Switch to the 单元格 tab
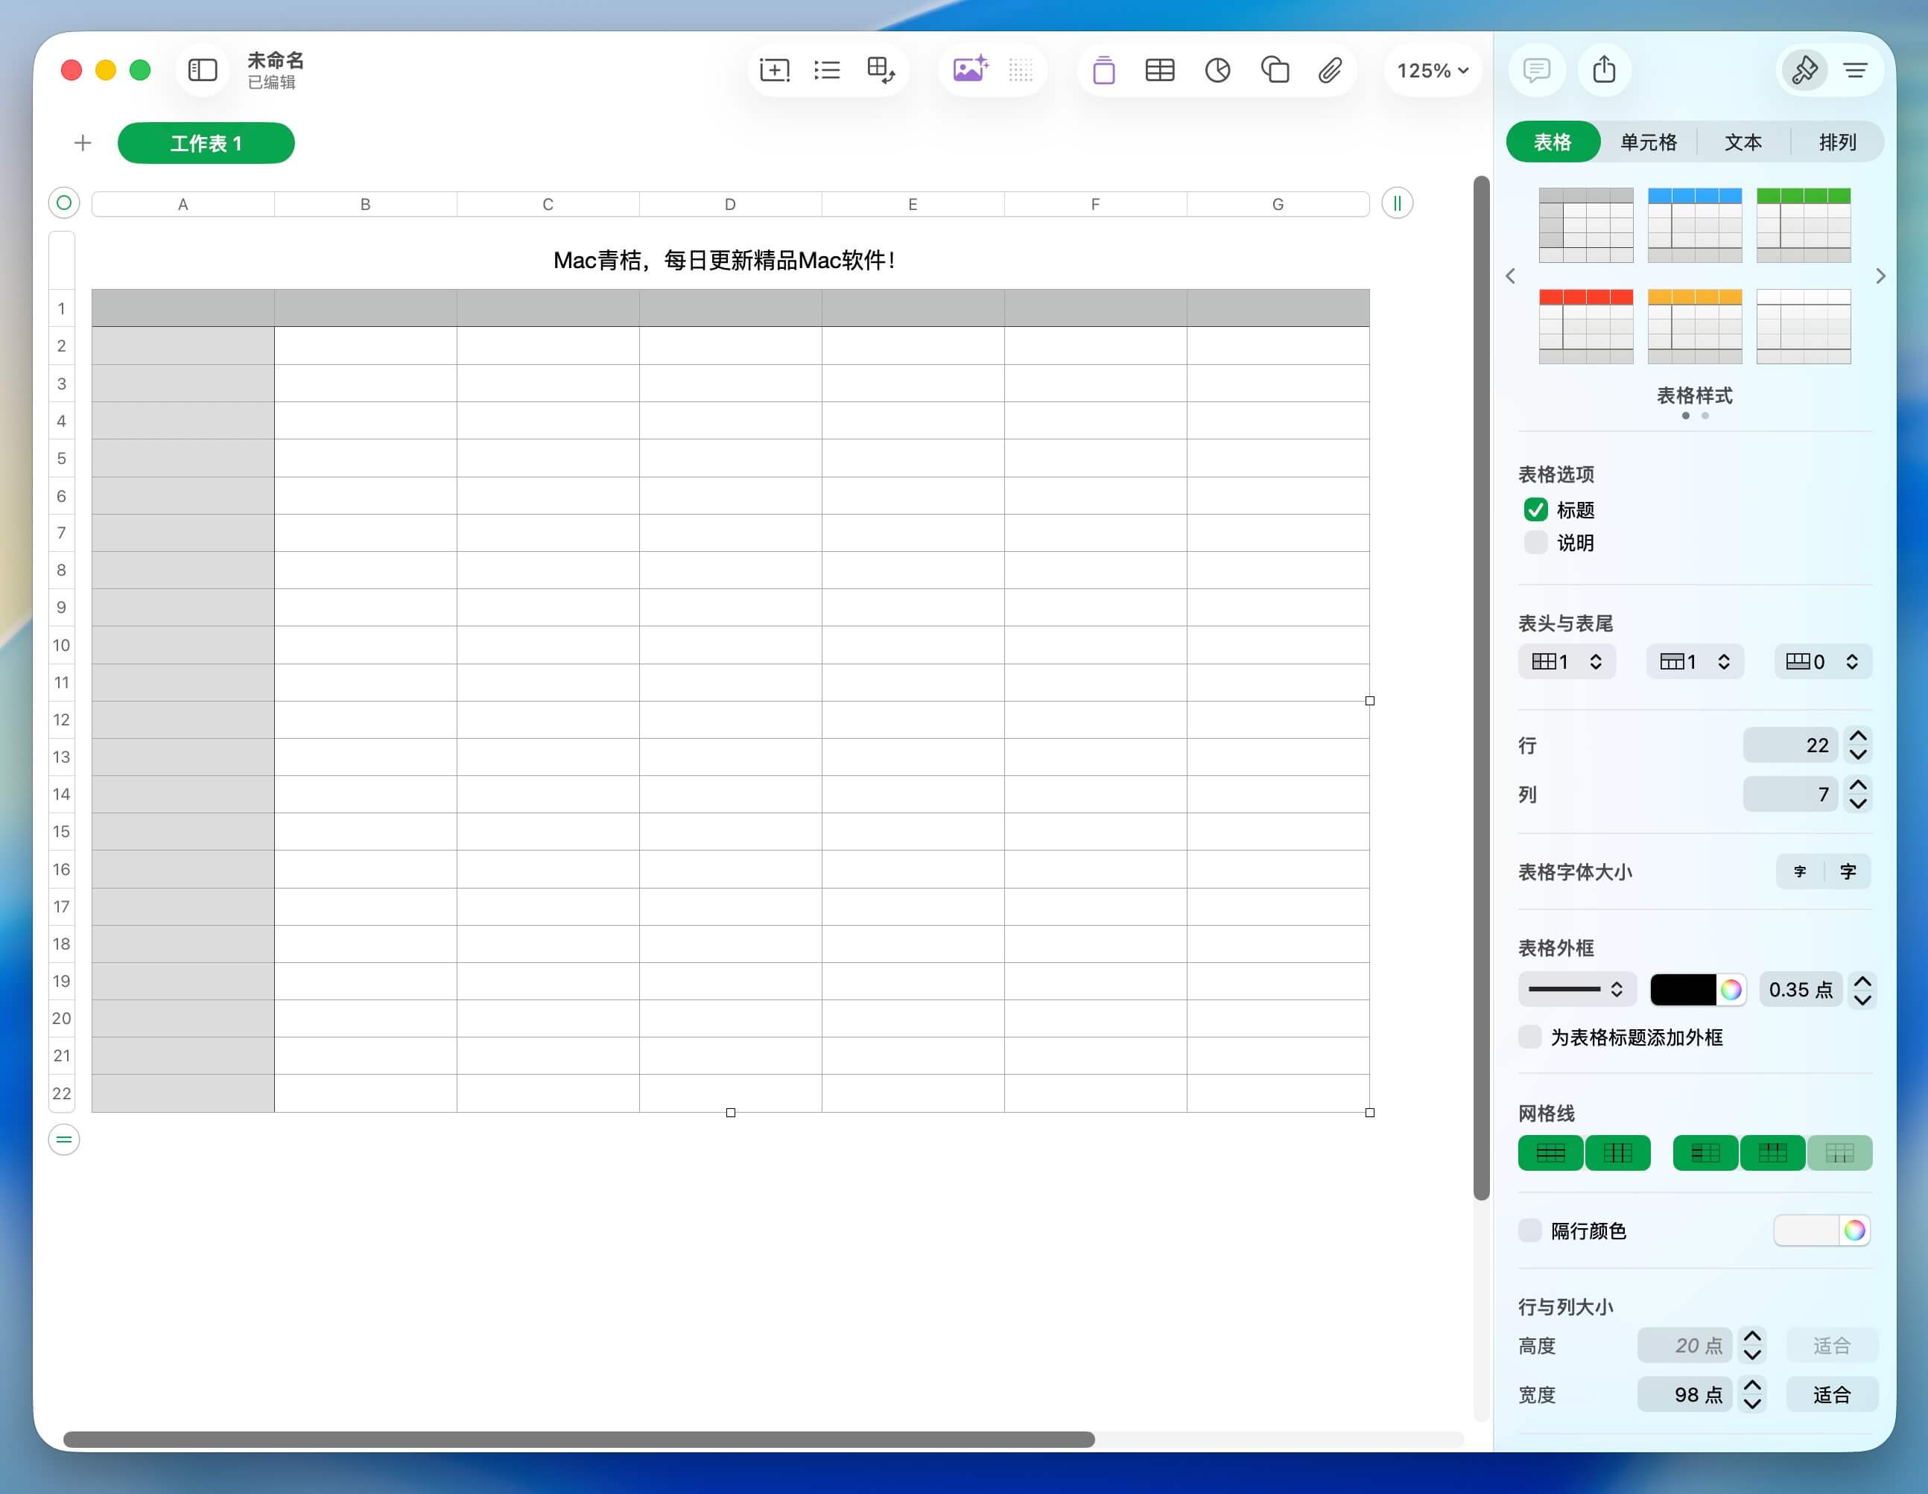Viewport: 1928px width, 1494px height. click(x=1648, y=142)
